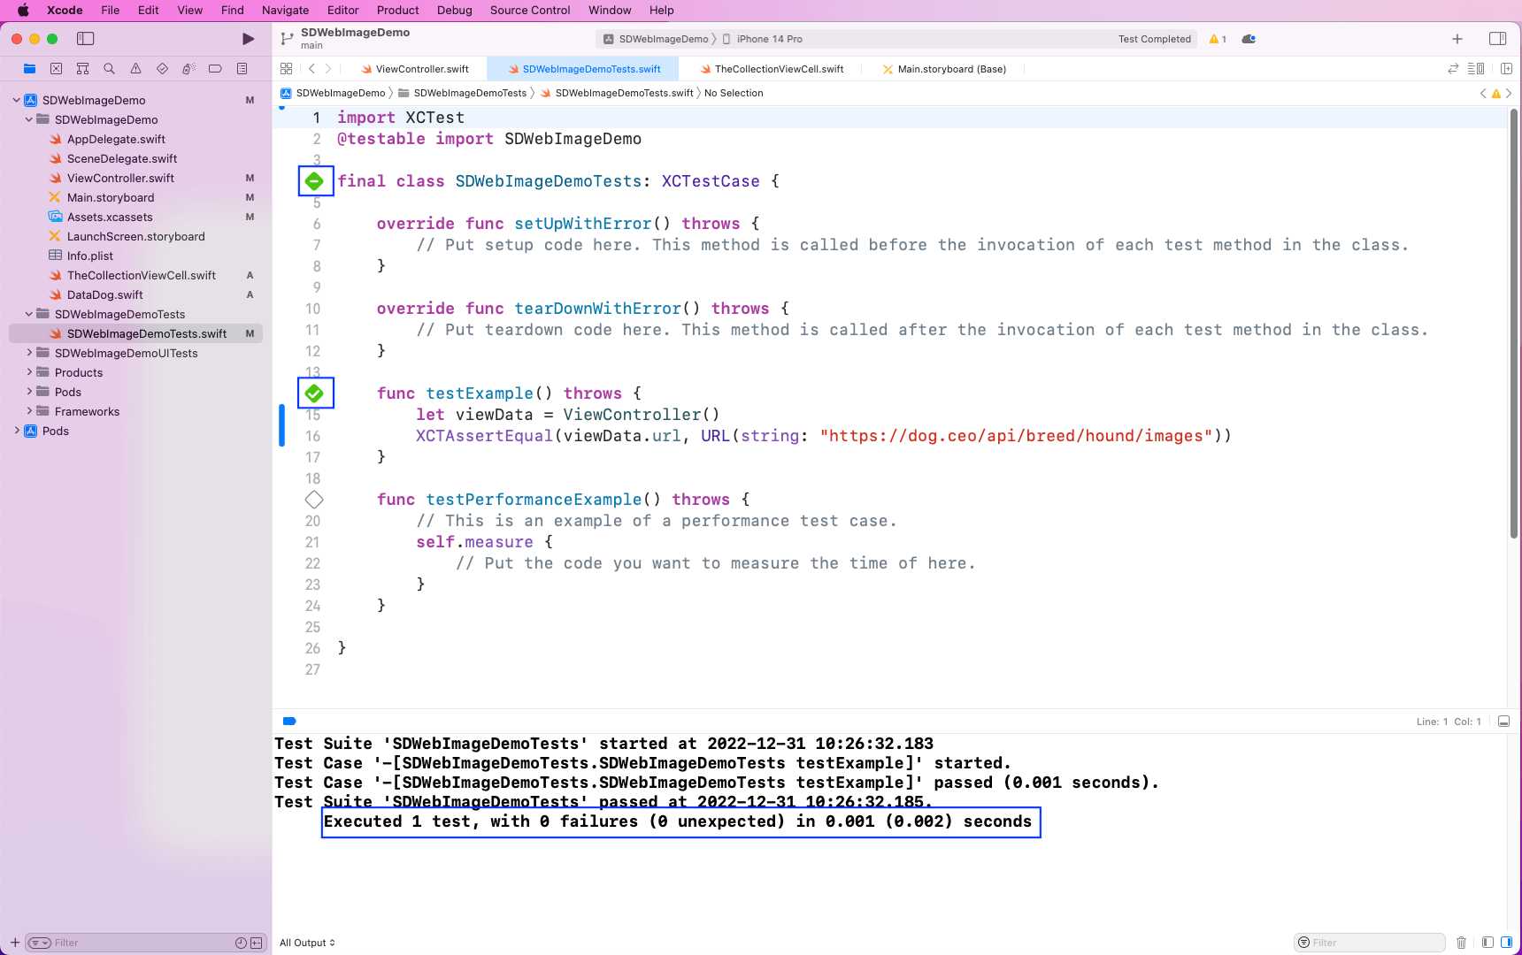1522x955 pixels.
Task: Toggle the right inspector panel
Action: (1497, 39)
